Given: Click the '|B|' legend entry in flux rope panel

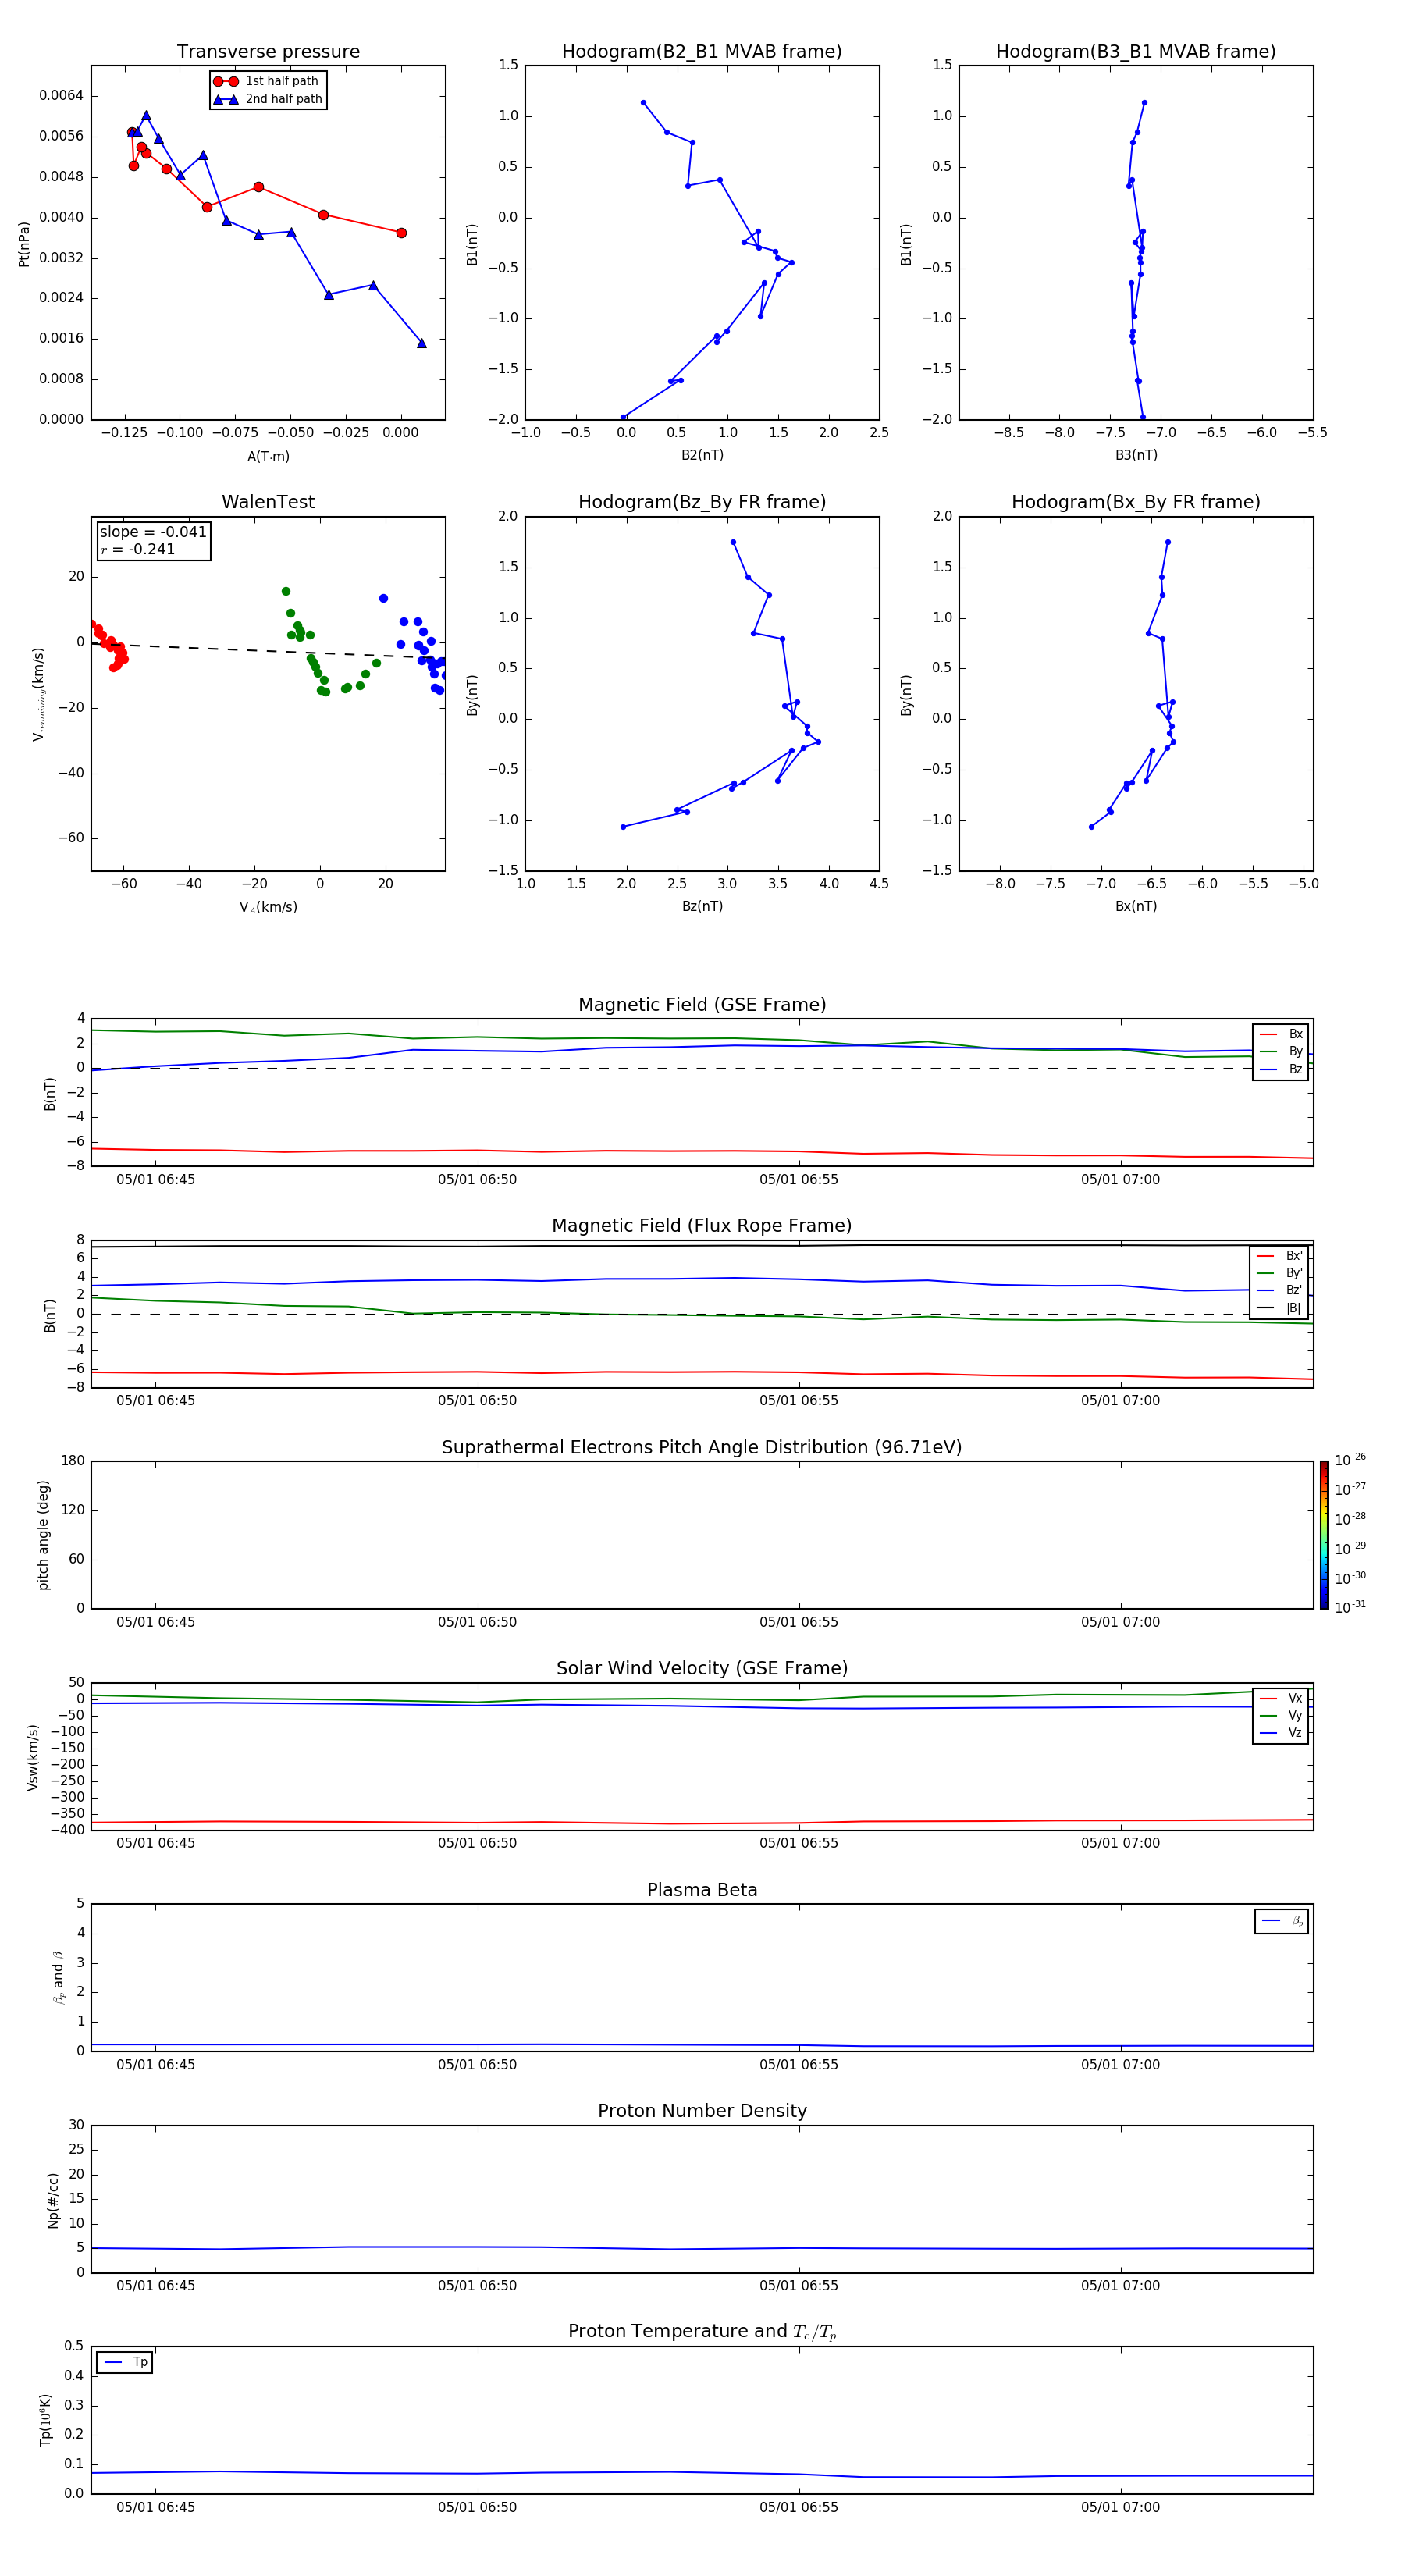Looking at the screenshot, I should (x=1280, y=1308).
